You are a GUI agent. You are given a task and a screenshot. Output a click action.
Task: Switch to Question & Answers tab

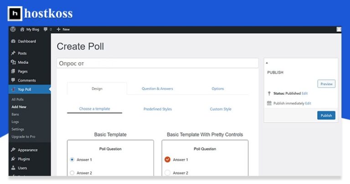coord(157,88)
